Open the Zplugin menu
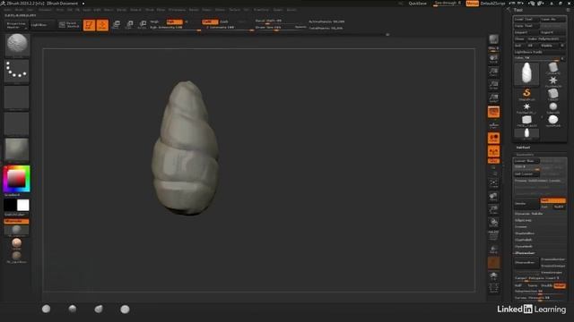 click(278, 10)
